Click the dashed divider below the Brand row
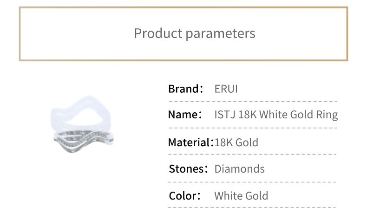The width and height of the screenshot is (367, 213). [x=253, y=101]
